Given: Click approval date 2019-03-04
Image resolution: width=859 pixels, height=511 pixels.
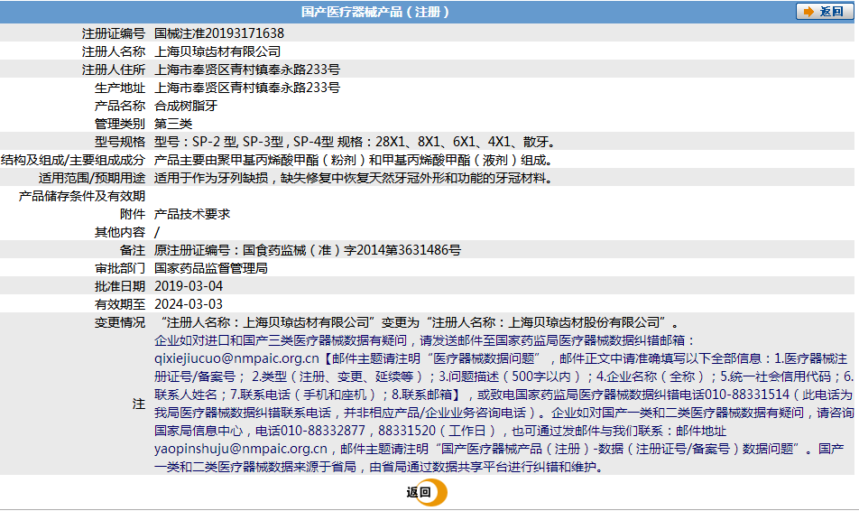Looking at the screenshot, I should click(189, 286).
